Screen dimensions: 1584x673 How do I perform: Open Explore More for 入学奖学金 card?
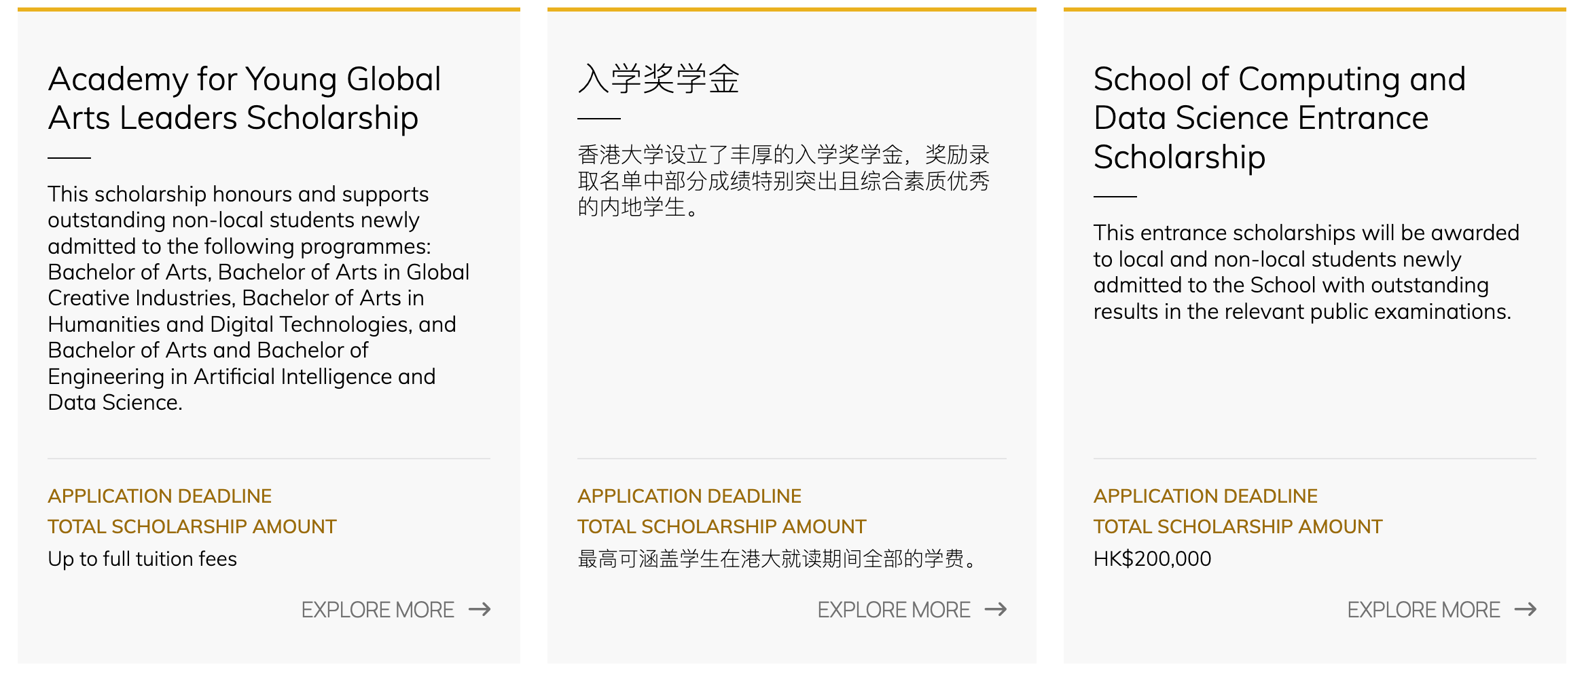894,610
